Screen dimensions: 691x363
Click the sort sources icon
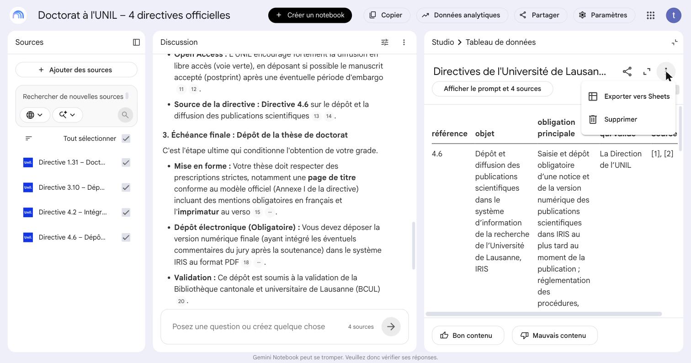[x=28, y=138]
